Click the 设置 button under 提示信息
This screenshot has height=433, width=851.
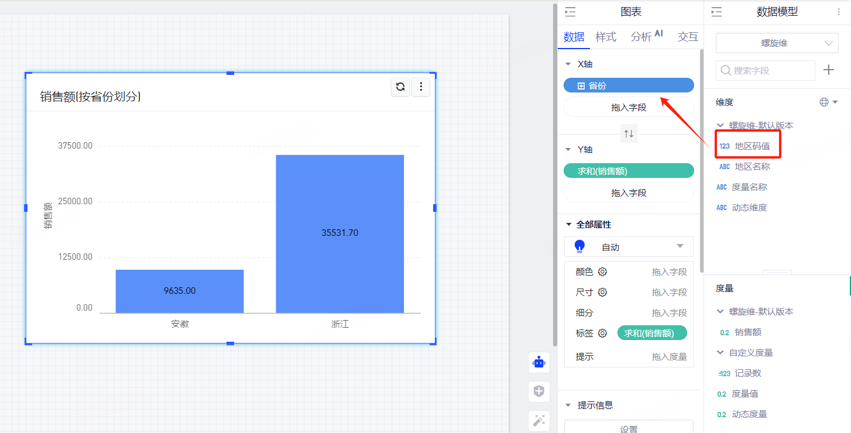click(629, 429)
